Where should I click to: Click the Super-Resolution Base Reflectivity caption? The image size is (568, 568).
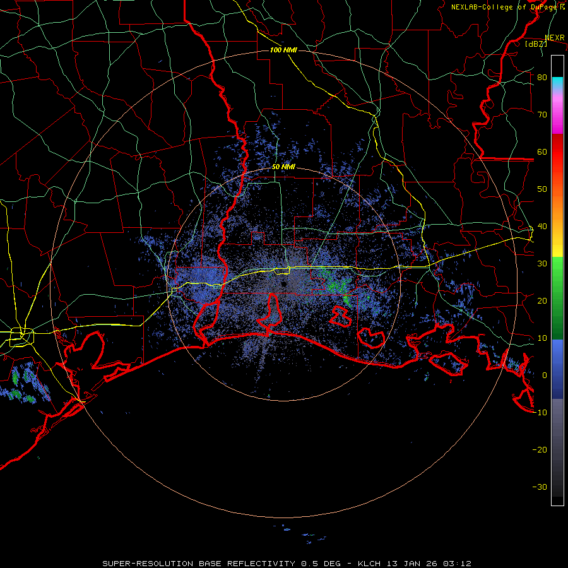tap(287, 564)
